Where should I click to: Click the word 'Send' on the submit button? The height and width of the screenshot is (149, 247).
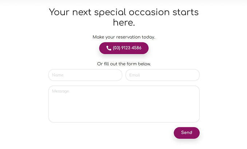(187, 133)
